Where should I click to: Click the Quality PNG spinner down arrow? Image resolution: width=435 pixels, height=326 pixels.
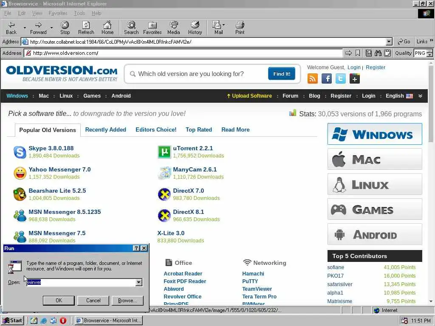click(430, 55)
